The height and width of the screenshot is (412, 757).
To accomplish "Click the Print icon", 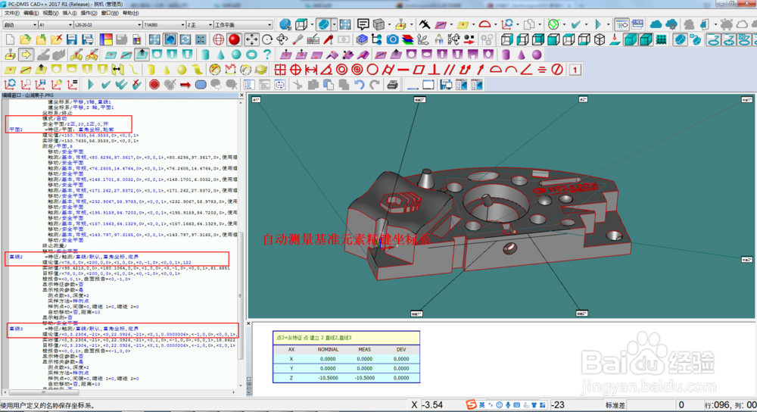I will coord(392,85).
